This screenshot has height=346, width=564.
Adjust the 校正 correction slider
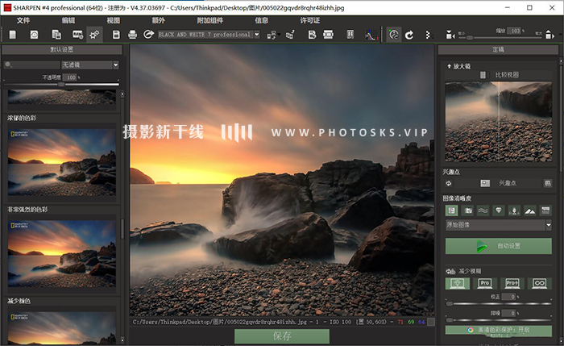pos(499,303)
